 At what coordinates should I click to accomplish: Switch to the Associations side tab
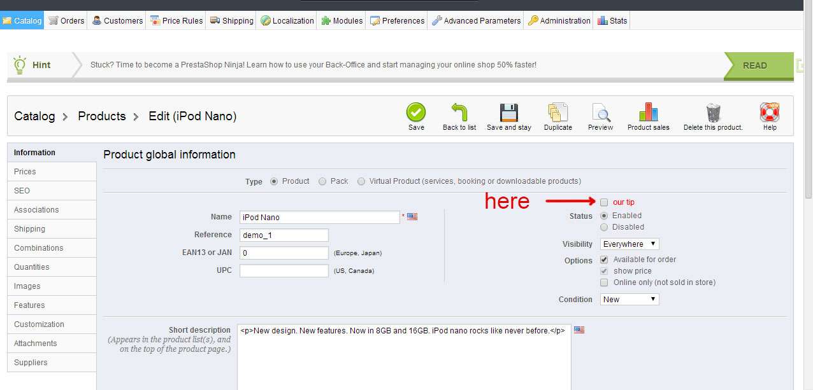pyautogui.click(x=52, y=210)
